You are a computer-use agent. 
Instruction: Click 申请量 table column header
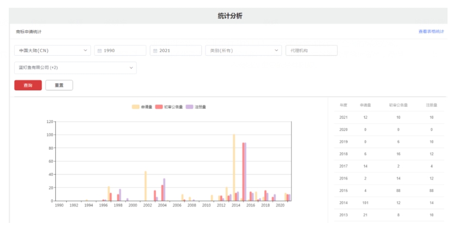tap(366, 105)
